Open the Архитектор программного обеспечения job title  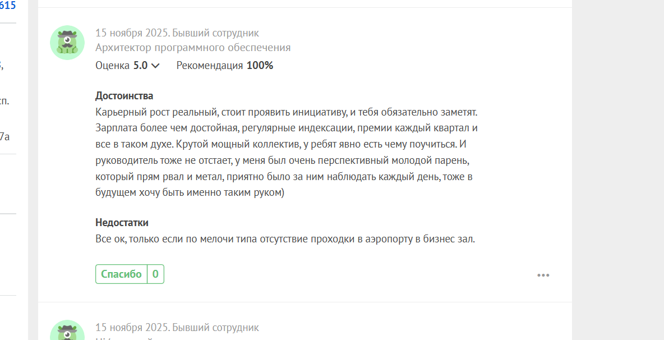[193, 48]
